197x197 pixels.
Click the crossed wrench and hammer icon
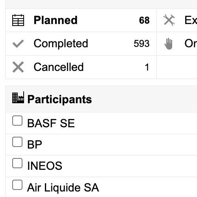point(169,20)
